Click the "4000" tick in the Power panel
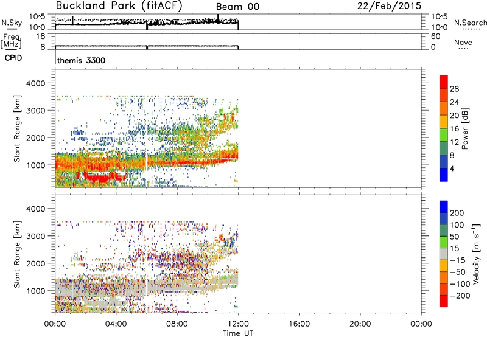Screen dimensions: 487x337 pyautogui.click(x=35, y=83)
